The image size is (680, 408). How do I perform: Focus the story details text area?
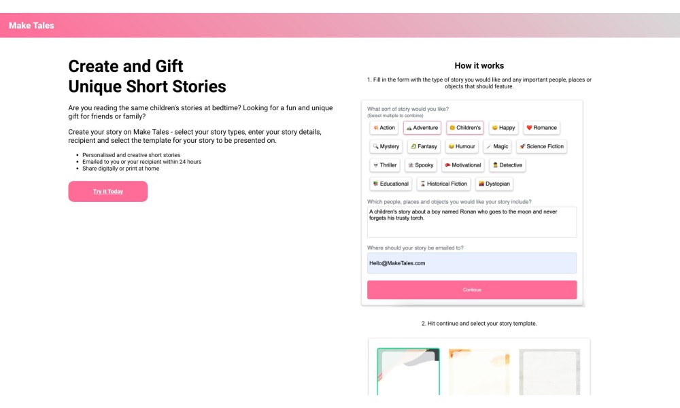[472, 222]
